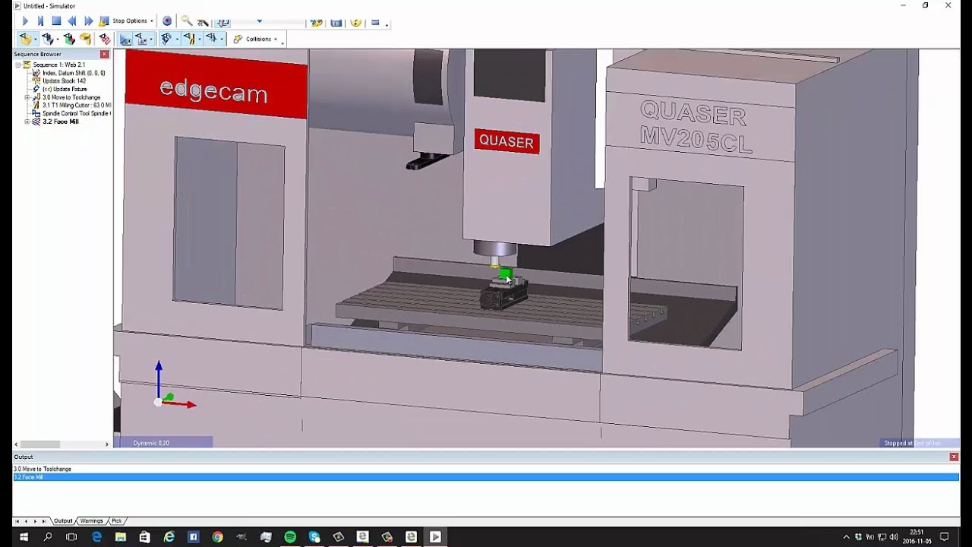Adjust the simulation speed slider
Screen dimensions: 972x547
260,22
